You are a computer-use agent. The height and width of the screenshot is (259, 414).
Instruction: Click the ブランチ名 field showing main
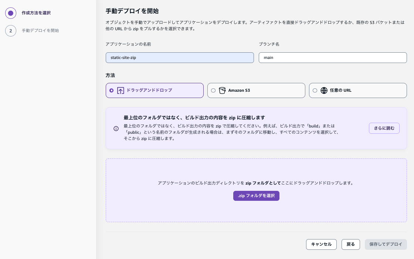332,57
